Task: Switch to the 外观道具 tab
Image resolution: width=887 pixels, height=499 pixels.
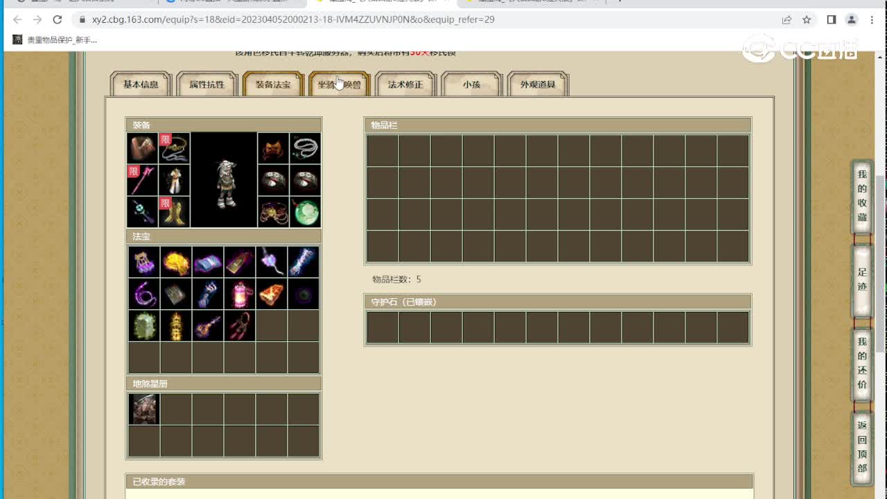Action: coord(538,85)
